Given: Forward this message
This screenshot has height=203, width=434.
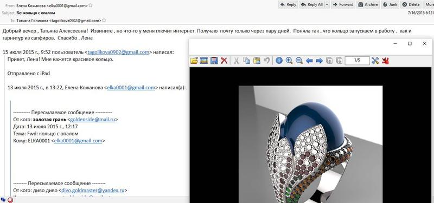Looking at the screenshot, I should tap(343, 4).
